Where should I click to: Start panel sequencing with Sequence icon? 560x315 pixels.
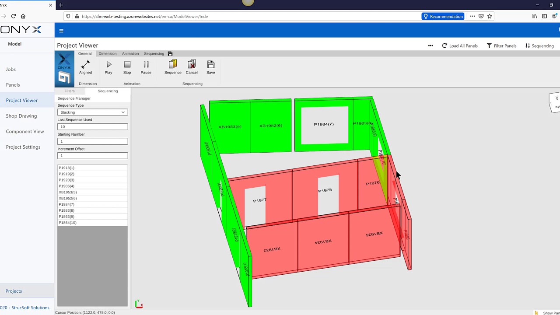(173, 67)
